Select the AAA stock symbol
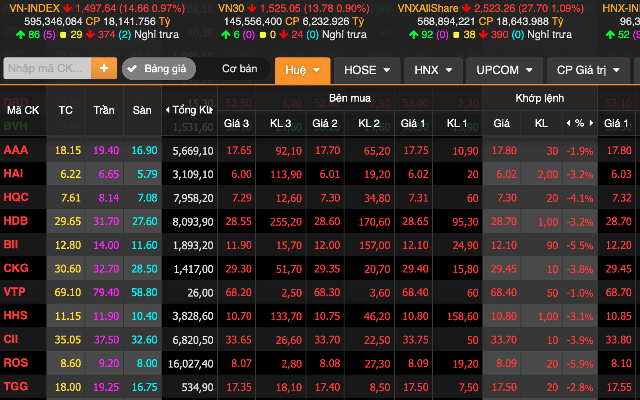Screen dimensions: 640x400 click(x=16, y=150)
